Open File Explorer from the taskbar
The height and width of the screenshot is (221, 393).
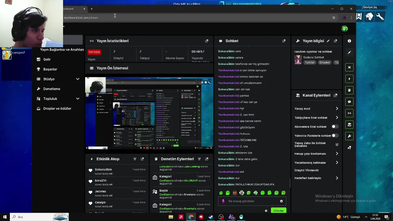(171, 217)
